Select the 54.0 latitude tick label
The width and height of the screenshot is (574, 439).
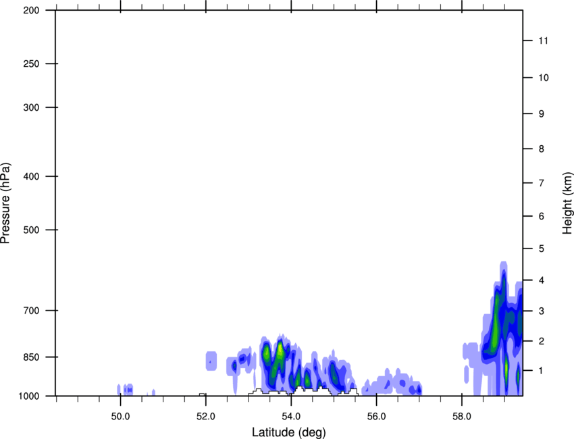pyautogui.click(x=291, y=416)
